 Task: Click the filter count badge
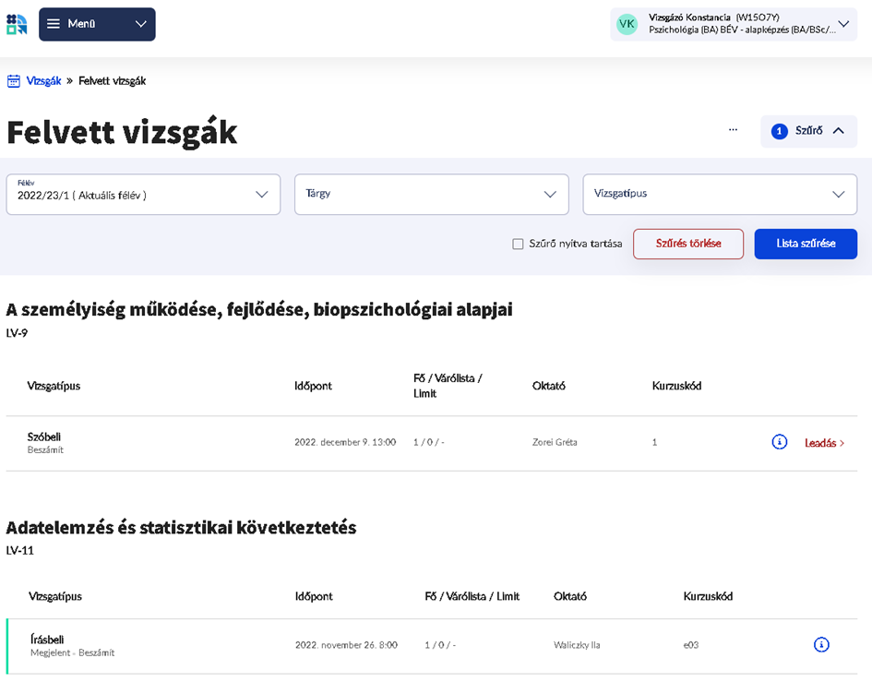click(779, 131)
